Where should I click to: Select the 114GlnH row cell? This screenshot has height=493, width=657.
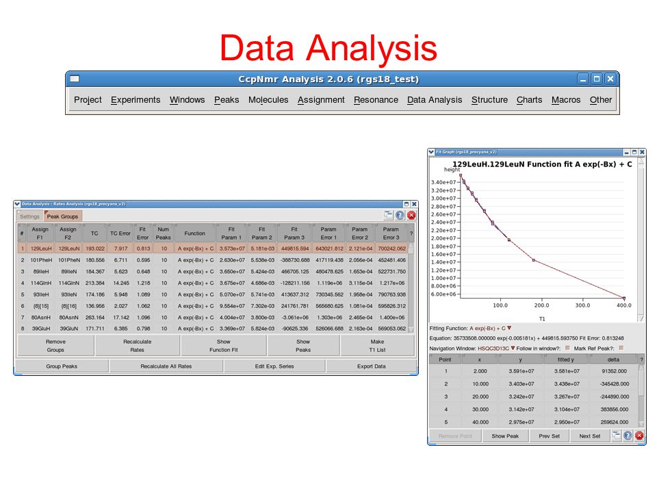(40, 283)
